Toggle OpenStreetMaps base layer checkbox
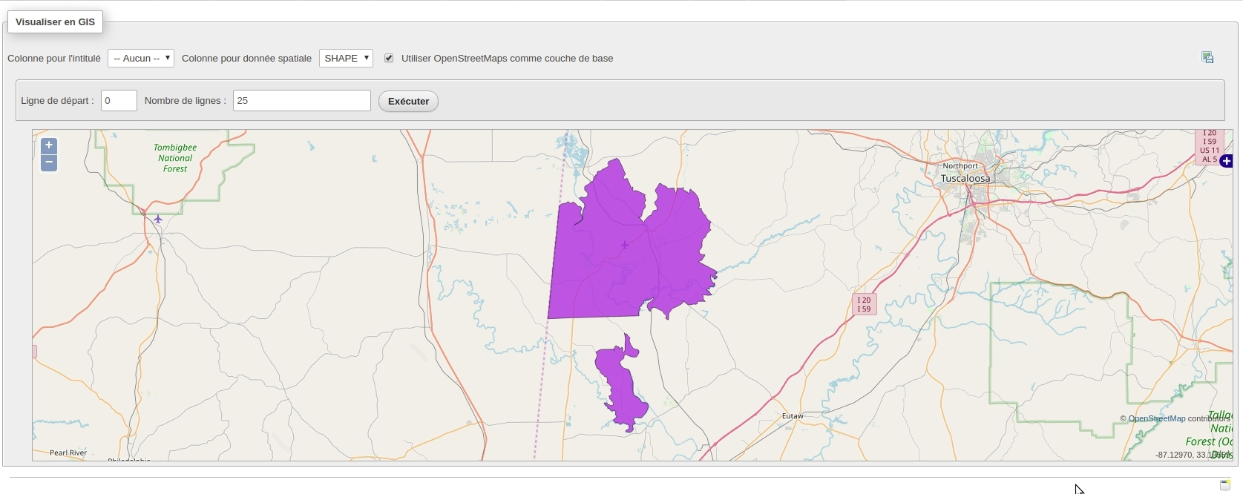1243x497 pixels. pyautogui.click(x=389, y=58)
